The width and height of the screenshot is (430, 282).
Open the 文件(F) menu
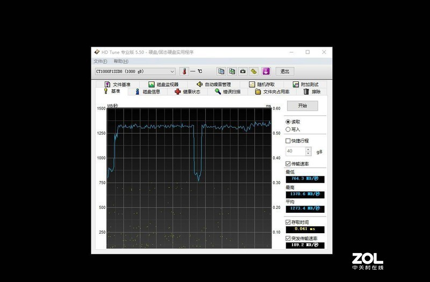click(101, 61)
